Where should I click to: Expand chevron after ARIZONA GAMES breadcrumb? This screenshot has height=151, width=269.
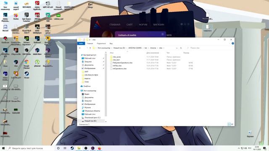click(143, 48)
